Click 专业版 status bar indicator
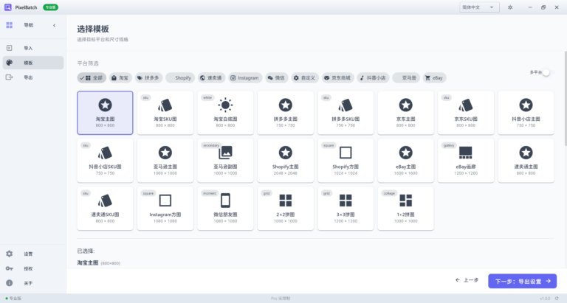This screenshot has width=567, height=303. point(13,299)
